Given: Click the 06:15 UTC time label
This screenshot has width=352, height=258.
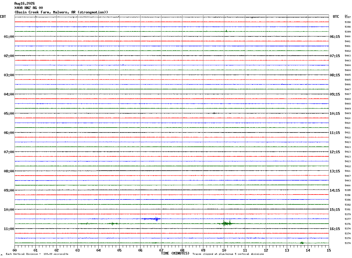Looking at the screenshot, I should [x=335, y=37].
